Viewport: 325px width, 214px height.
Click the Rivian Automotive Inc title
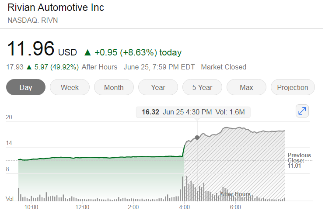pos(56,8)
